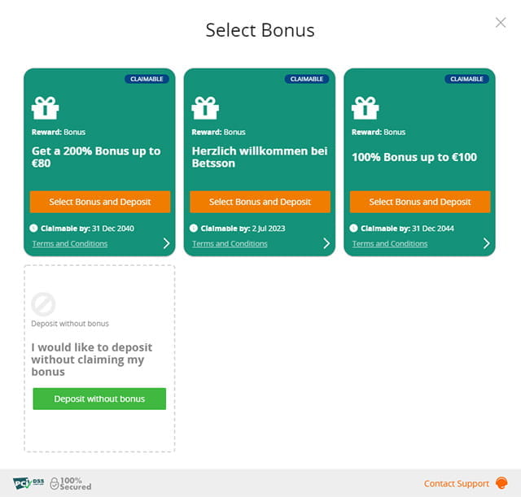Expand details arrow on Herzlich willkommen card
Viewport: 521px width, 497px height.
pos(326,243)
